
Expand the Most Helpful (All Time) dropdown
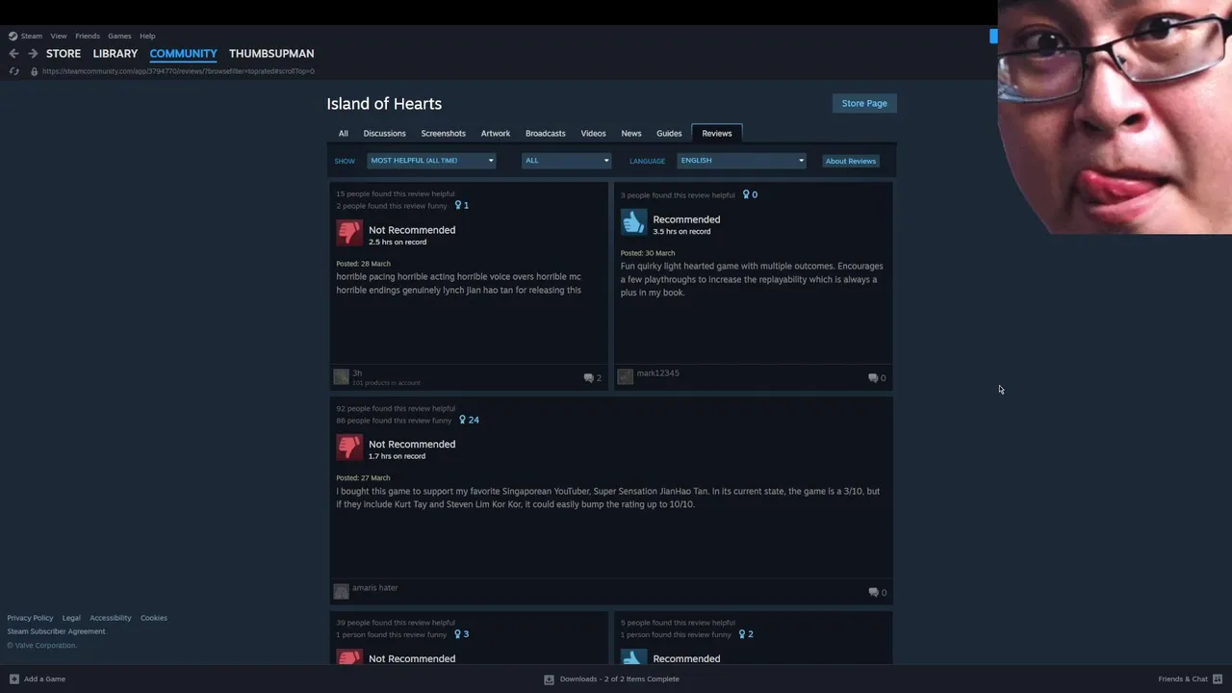[431, 161]
